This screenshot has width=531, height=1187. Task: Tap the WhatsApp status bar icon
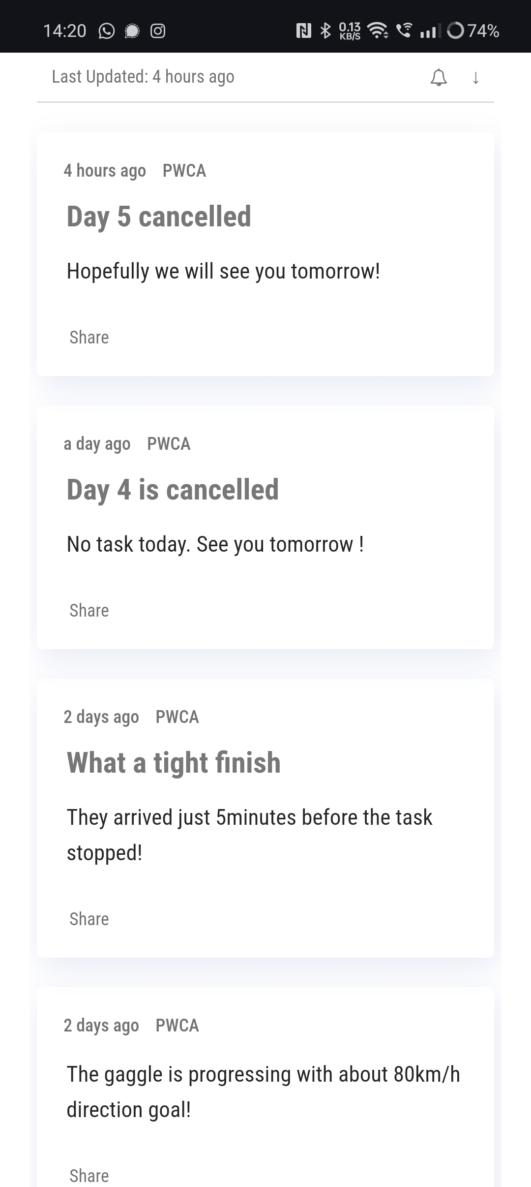pyautogui.click(x=107, y=31)
